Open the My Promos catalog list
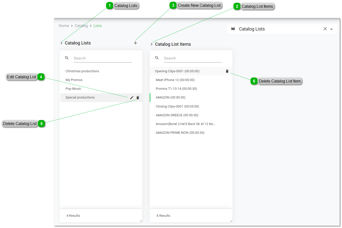 [74, 80]
